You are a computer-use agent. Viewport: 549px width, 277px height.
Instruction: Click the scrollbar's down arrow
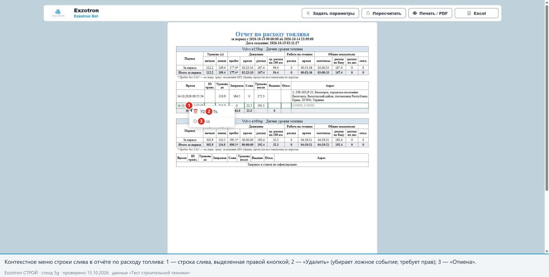(x=547, y=252)
